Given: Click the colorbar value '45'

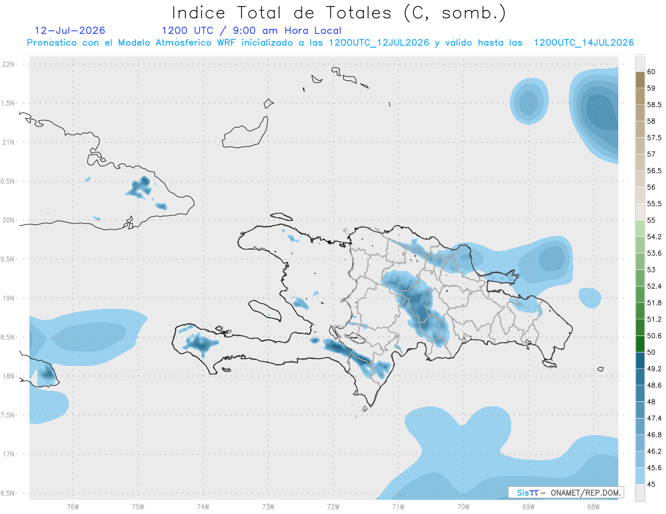Looking at the screenshot, I should click(652, 484).
